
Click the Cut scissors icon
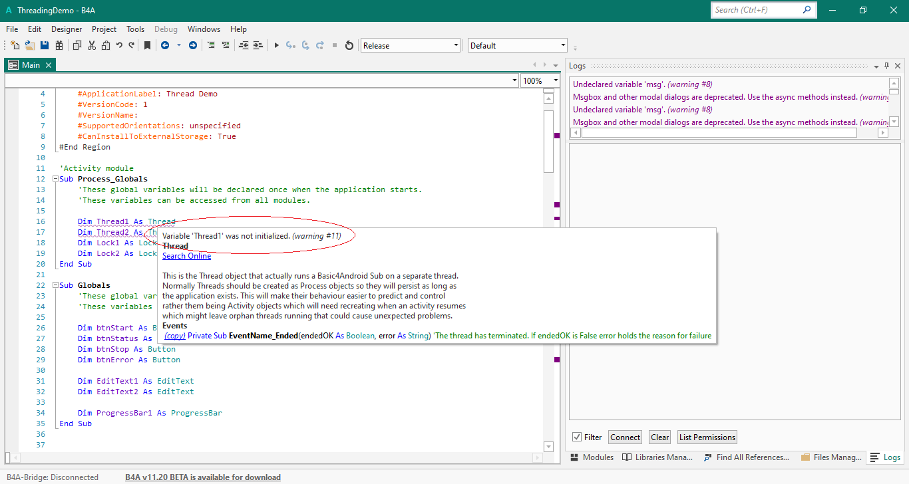click(91, 45)
